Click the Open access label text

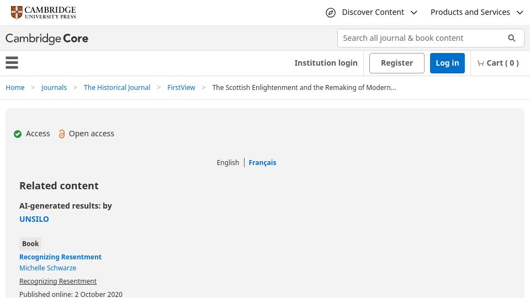click(91, 134)
